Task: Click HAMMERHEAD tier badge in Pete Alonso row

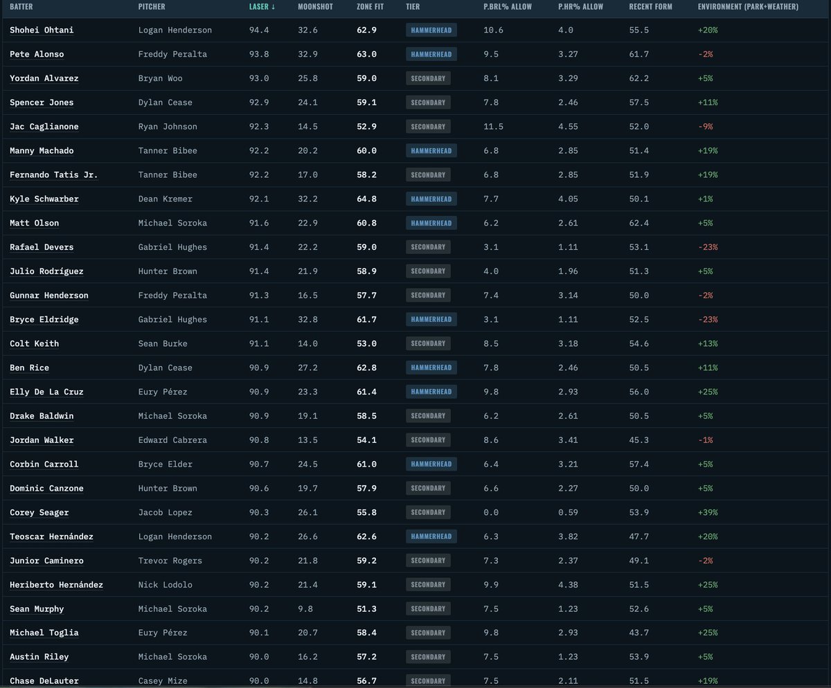Action: click(431, 55)
